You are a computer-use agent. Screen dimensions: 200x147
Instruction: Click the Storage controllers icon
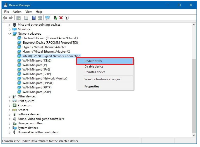(14, 123)
